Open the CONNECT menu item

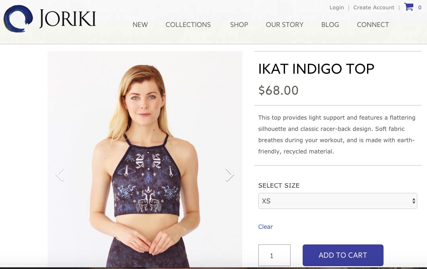(373, 25)
